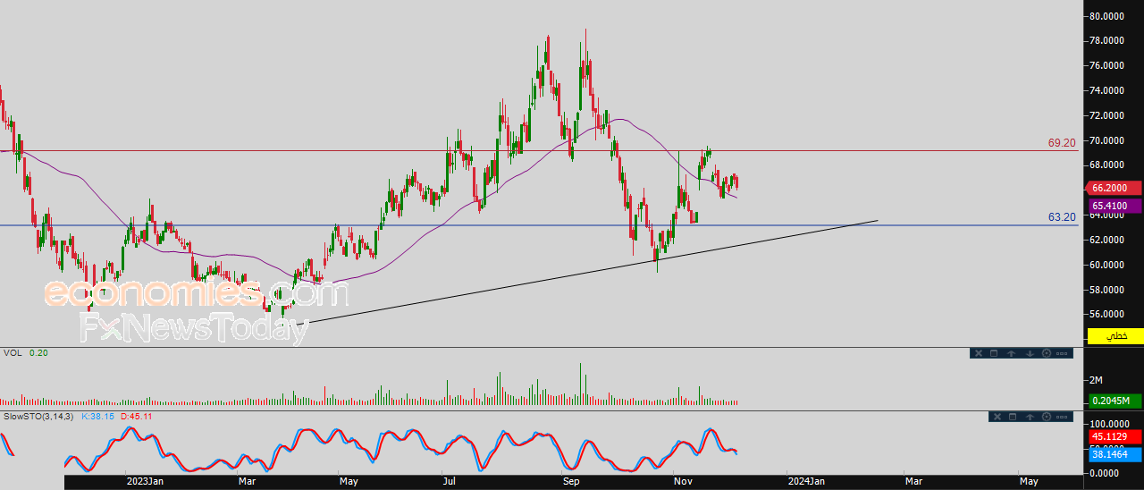Open more options for VOL panel
Viewport: 1144px width, 490px height.
pos(1062,353)
